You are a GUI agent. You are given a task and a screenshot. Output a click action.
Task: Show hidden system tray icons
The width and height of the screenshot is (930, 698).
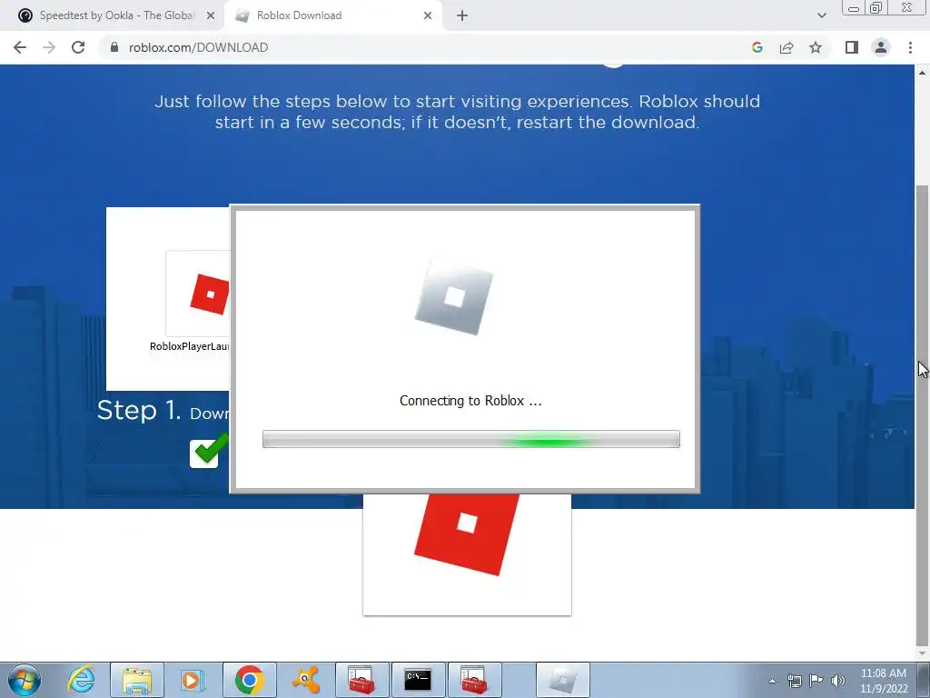click(x=772, y=681)
